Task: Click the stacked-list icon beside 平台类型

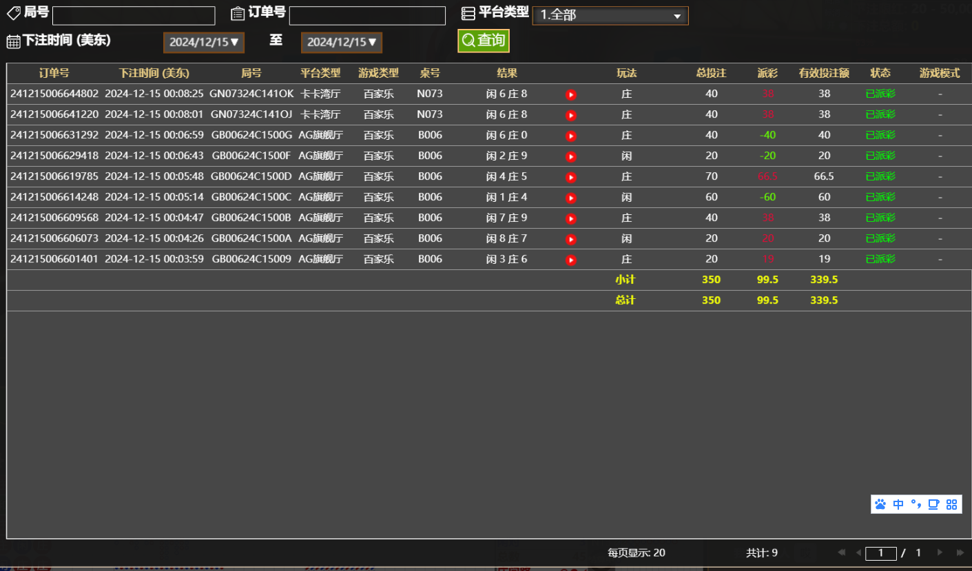Action: pyautogui.click(x=469, y=12)
